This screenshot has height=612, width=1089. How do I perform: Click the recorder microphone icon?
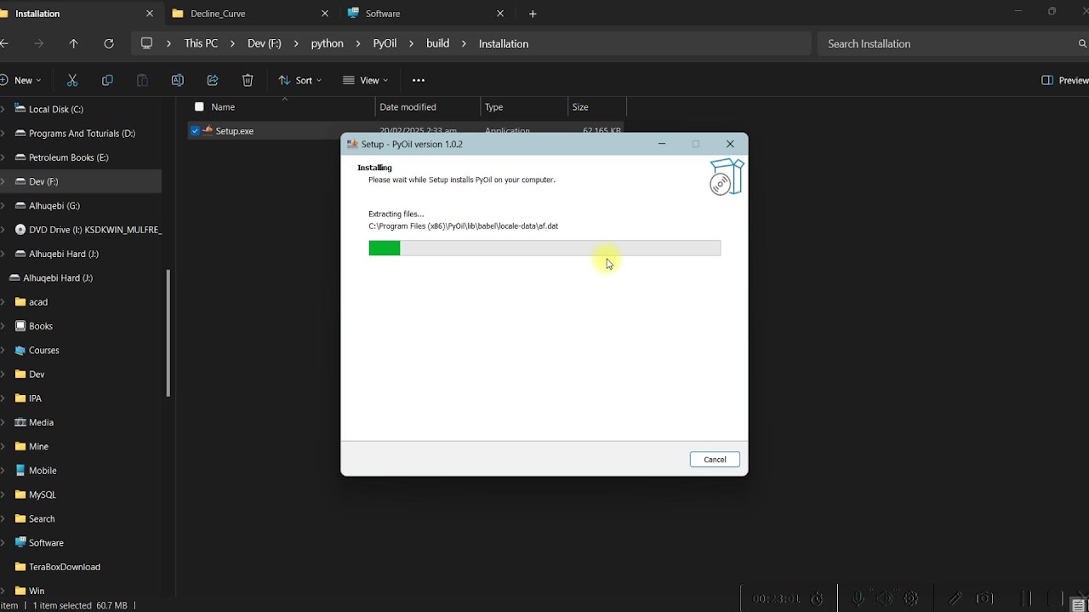click(x=858, y=598)
